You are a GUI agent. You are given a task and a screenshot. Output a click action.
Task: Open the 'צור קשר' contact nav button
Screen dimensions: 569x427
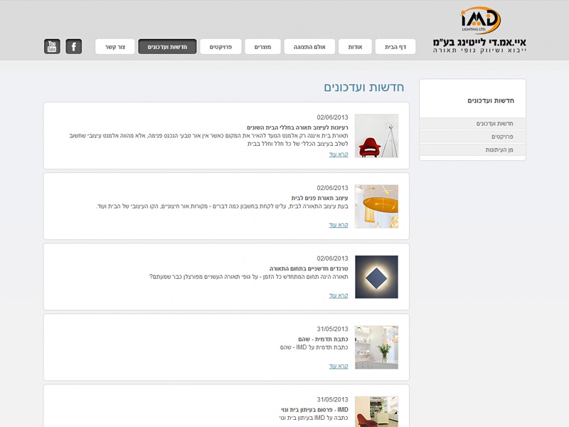[x=115, y=47]
